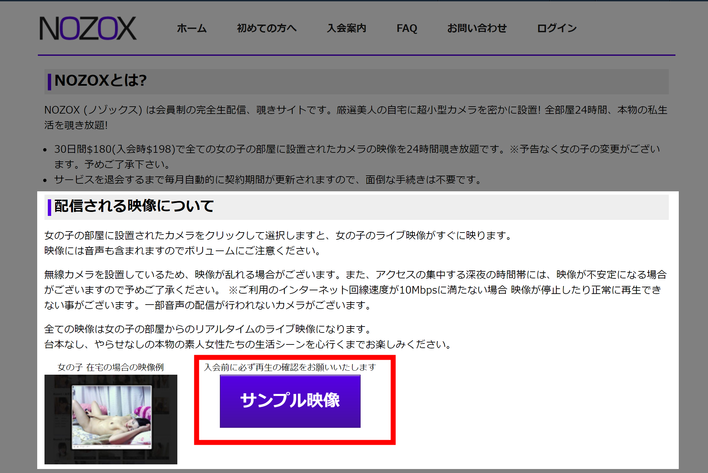Open the FAQ page
Screen dimensions: 708x473
coord(407,29)
